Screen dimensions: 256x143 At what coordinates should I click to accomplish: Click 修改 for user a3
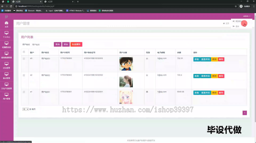pos(214,59)
